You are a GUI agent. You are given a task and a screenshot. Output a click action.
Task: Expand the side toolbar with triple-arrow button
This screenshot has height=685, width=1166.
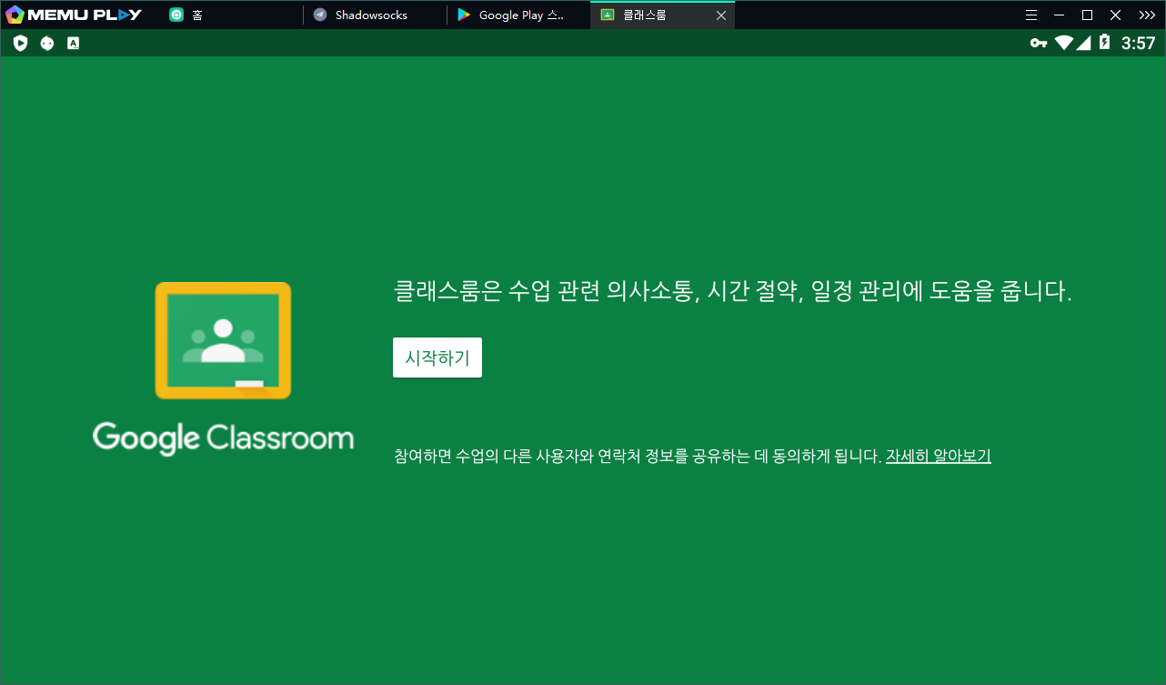click(1147, 15)
